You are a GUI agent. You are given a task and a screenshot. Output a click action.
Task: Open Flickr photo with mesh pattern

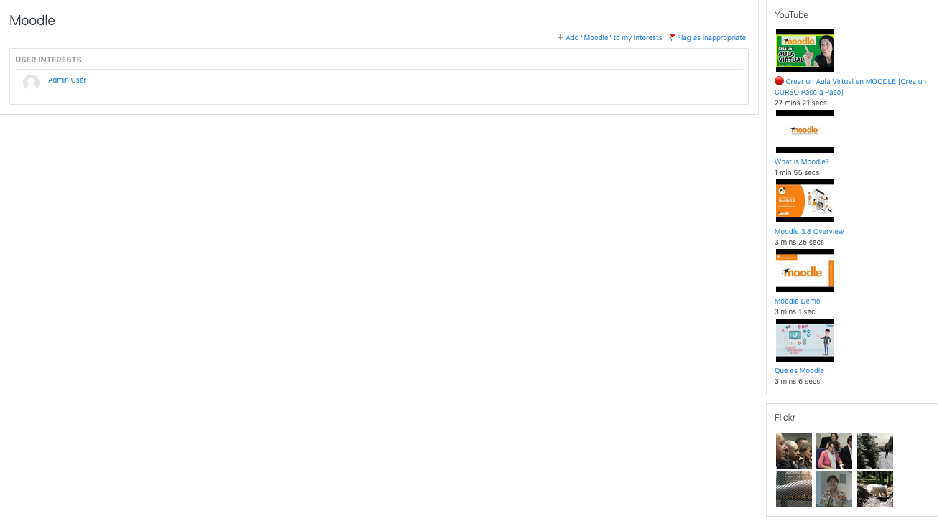(794, 489)
